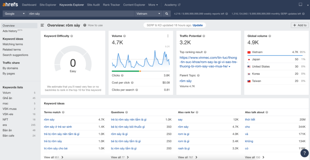Click the monitor icon in the top bar
Screen dimensions: 310x160
pyautogui.click(x=301, y=5)
